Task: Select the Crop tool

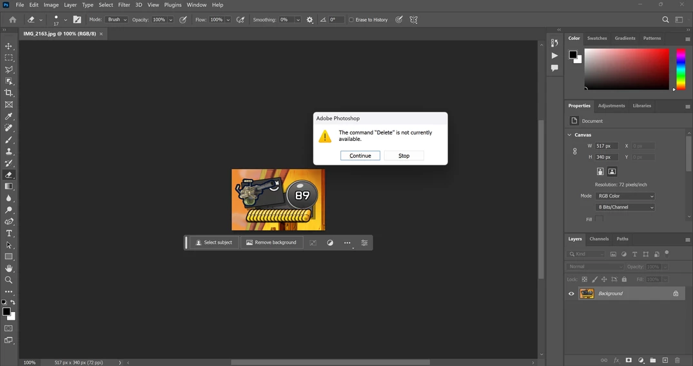Action: 9,93
